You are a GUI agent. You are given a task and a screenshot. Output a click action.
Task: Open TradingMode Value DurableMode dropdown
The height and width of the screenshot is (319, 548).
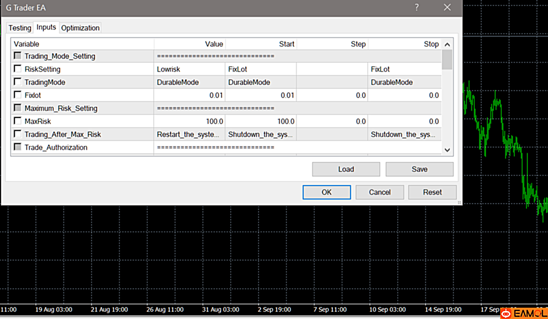coord(190,82)
